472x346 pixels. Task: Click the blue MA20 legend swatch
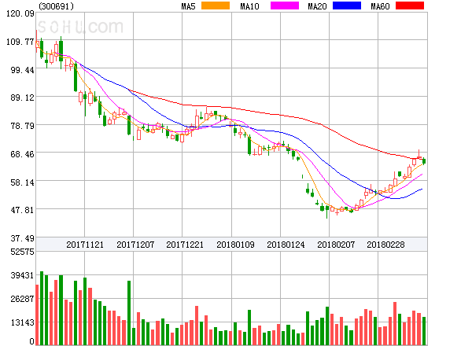coord(347,6)
